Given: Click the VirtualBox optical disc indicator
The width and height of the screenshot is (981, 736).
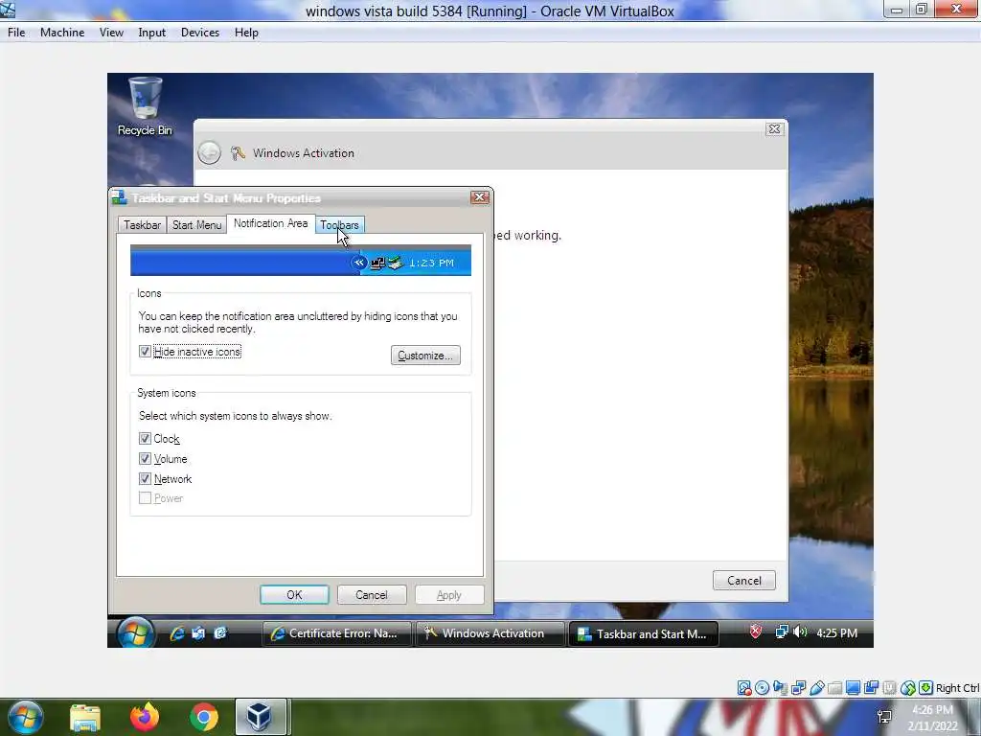Looking at the screenshot, I should pyautogui.click(x=762, y=688).
